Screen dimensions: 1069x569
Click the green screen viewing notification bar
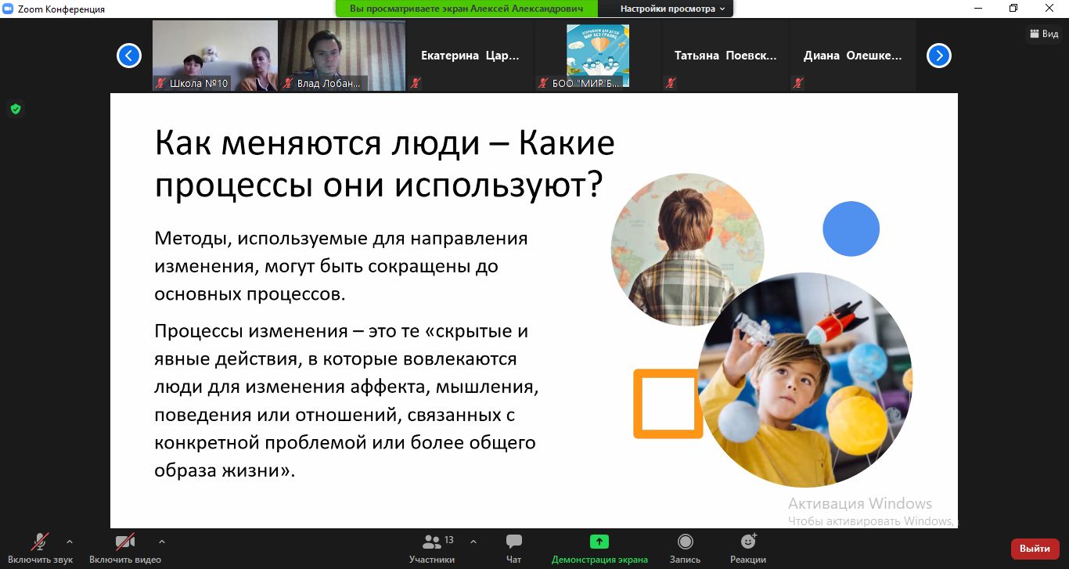pos(466,9)
